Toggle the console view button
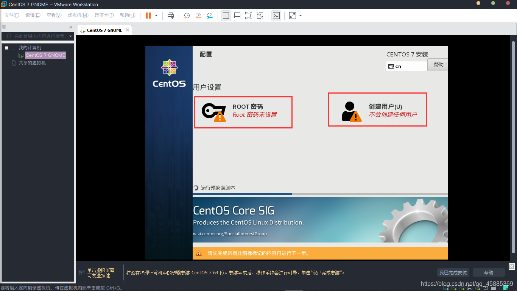Image resolution: width=517 pixels, height=291 pixels. [x=276, y=16]
